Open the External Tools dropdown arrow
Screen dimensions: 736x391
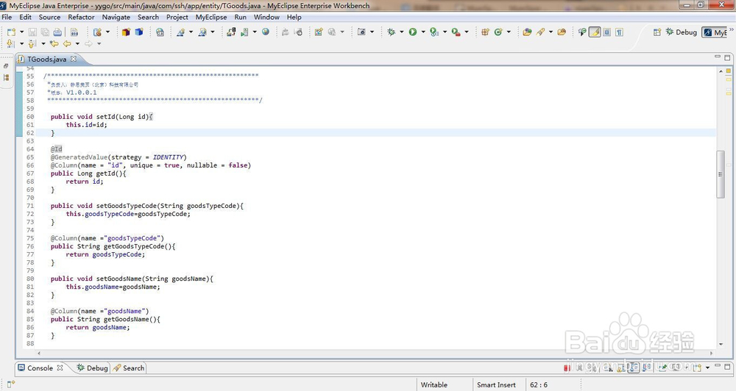pos(467,32)
